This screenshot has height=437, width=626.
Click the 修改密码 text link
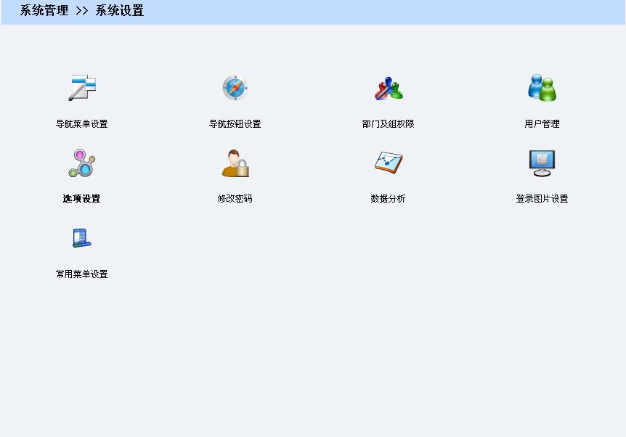[235, 199]
